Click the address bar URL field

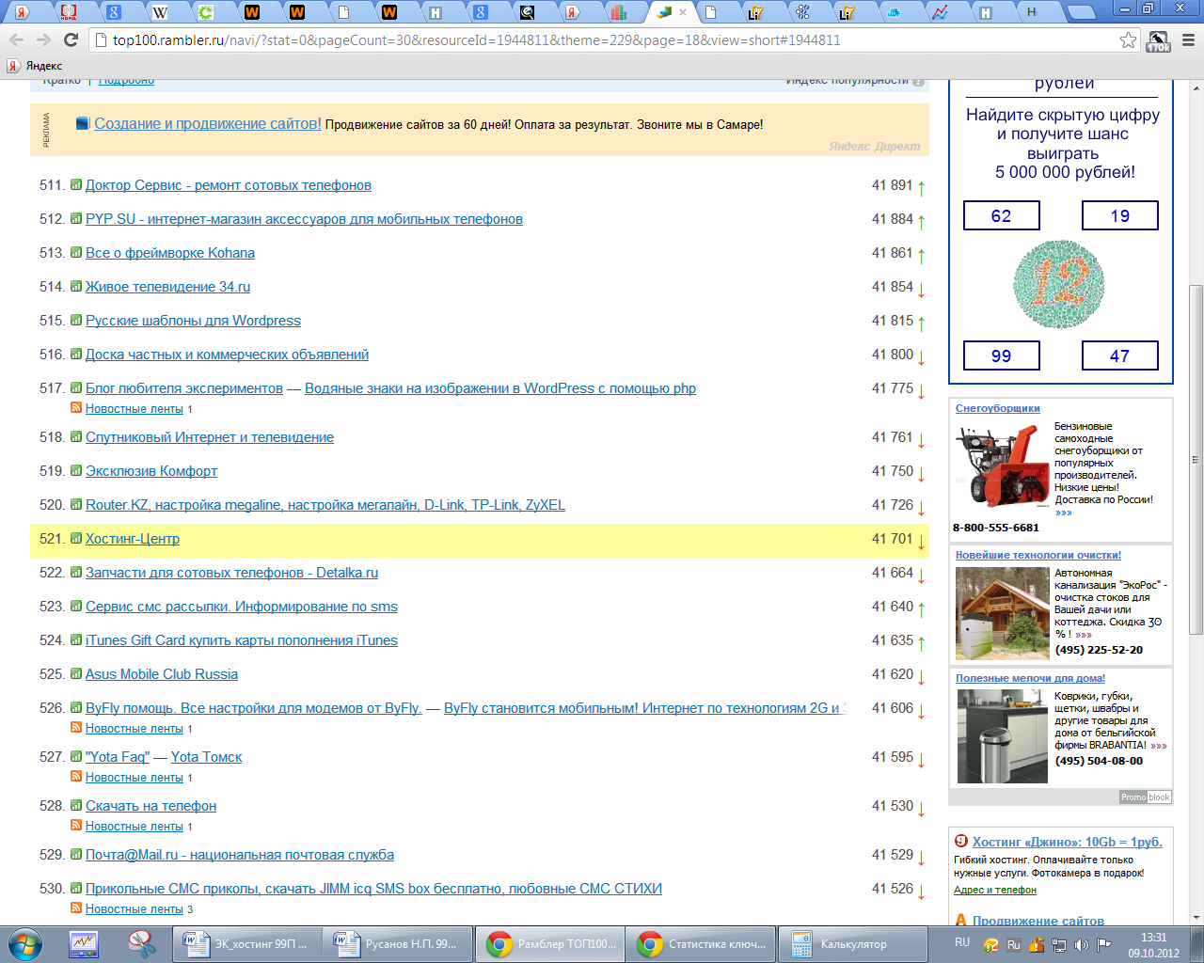(x=602, y=40)
